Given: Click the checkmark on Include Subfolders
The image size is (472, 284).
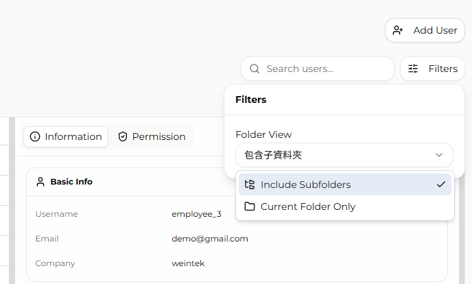Looking at the screenshot, I should coord(440,185).
